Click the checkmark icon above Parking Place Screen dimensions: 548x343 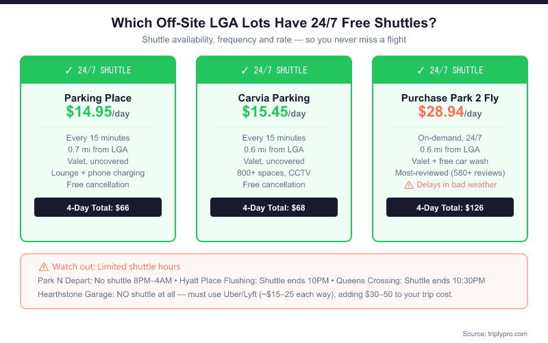pos(68,71)
